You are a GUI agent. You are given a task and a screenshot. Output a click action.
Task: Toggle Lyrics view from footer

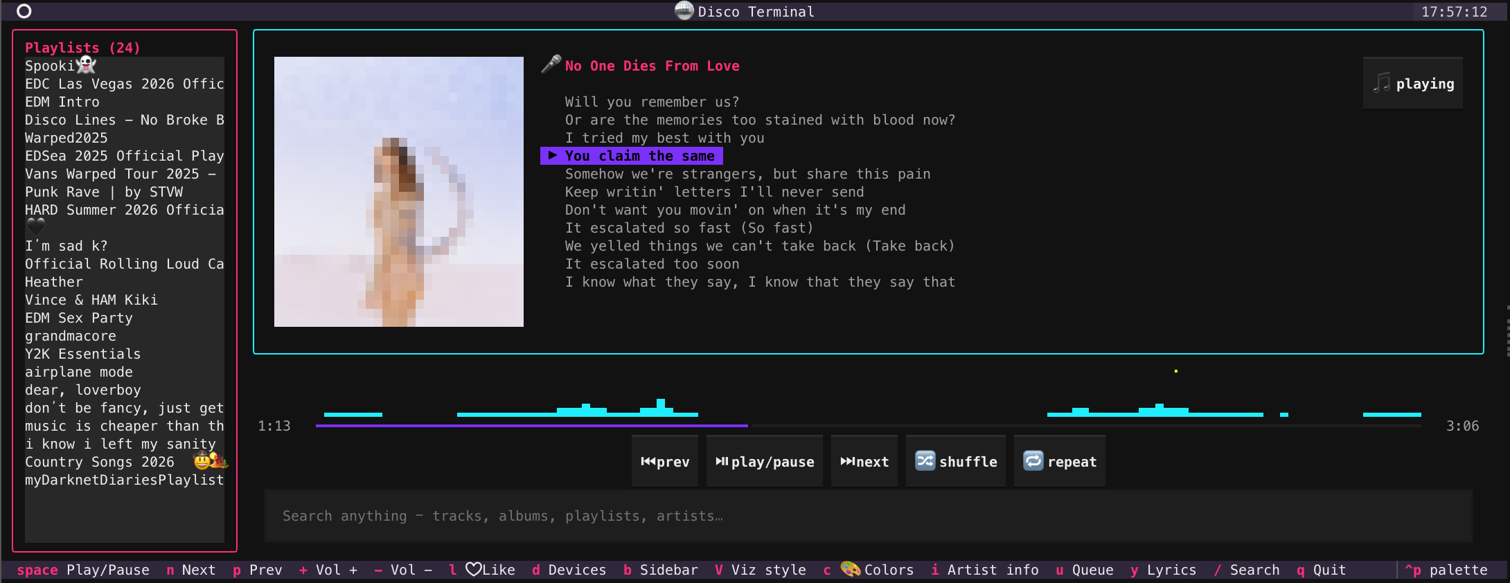coord(1164,570)
